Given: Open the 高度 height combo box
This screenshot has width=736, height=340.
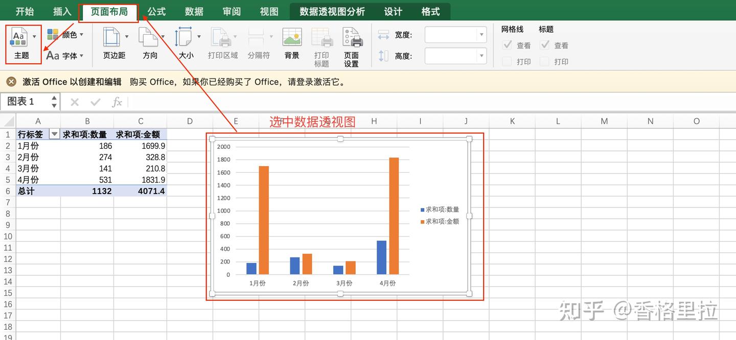Looking at the screenshot, I should pyautogui.click(x=455, y=56).
